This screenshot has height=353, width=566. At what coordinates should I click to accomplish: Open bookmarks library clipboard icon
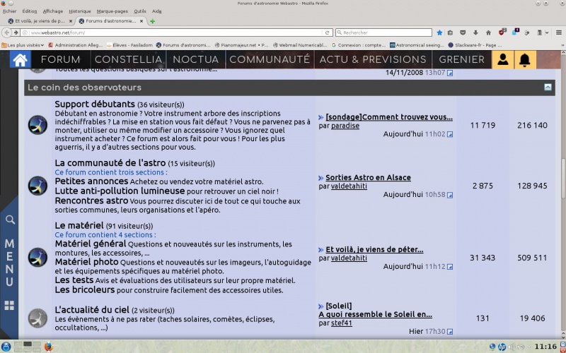(x=450, y=32)
